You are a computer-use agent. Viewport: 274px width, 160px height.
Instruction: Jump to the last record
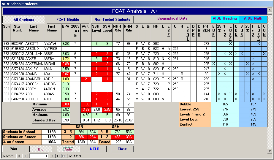pos(58,156)
